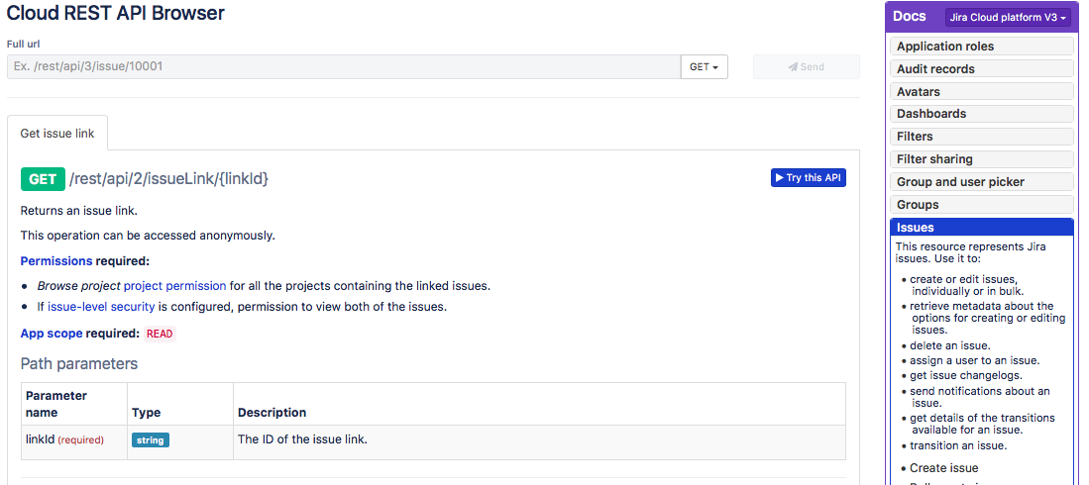1089x485 pixels.
Task: Open the GET method dropdown
Action: coord(704,67)
